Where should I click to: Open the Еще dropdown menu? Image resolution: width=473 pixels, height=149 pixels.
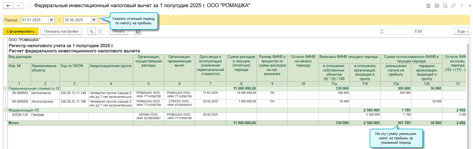[x=462, y=31]
